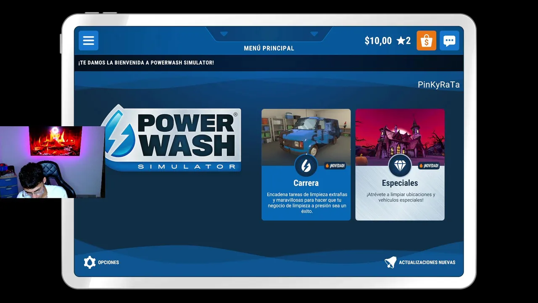The image size is (538, 303).
Task: Select the Carrera mode title
Action: [x=306, y=183]
